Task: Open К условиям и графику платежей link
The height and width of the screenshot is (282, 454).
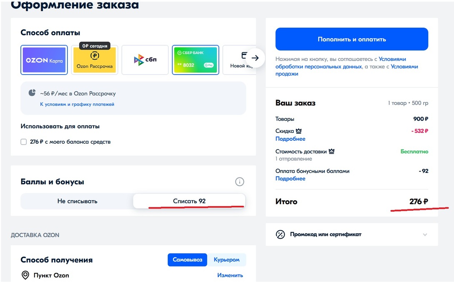Action: pos(77,105)
